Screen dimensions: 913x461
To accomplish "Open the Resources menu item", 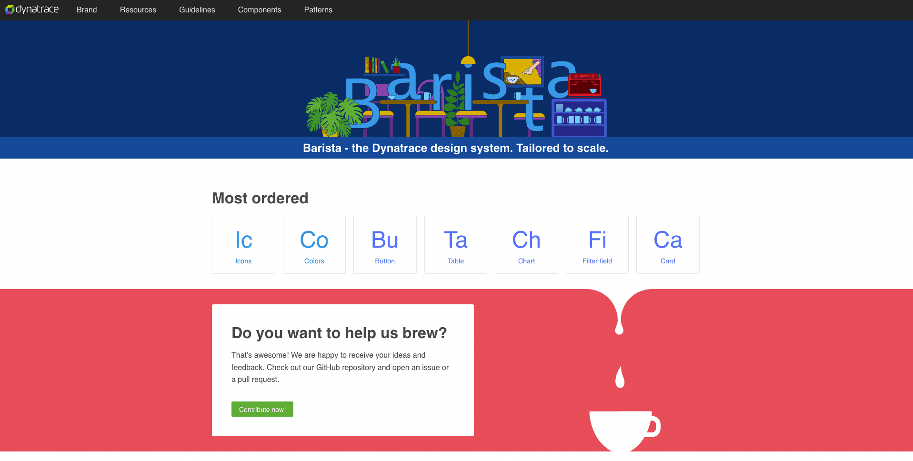I will tap(138, 10).
